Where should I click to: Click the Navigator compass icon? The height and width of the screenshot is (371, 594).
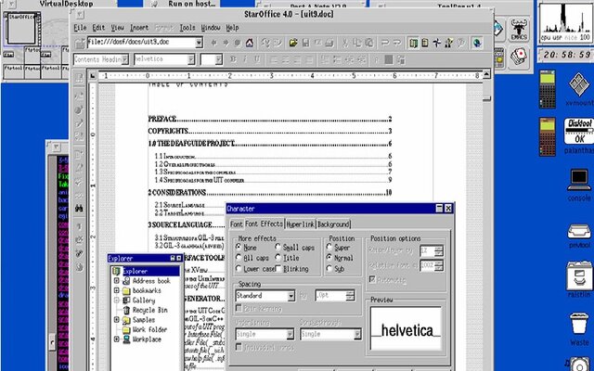tap(437, 43)
